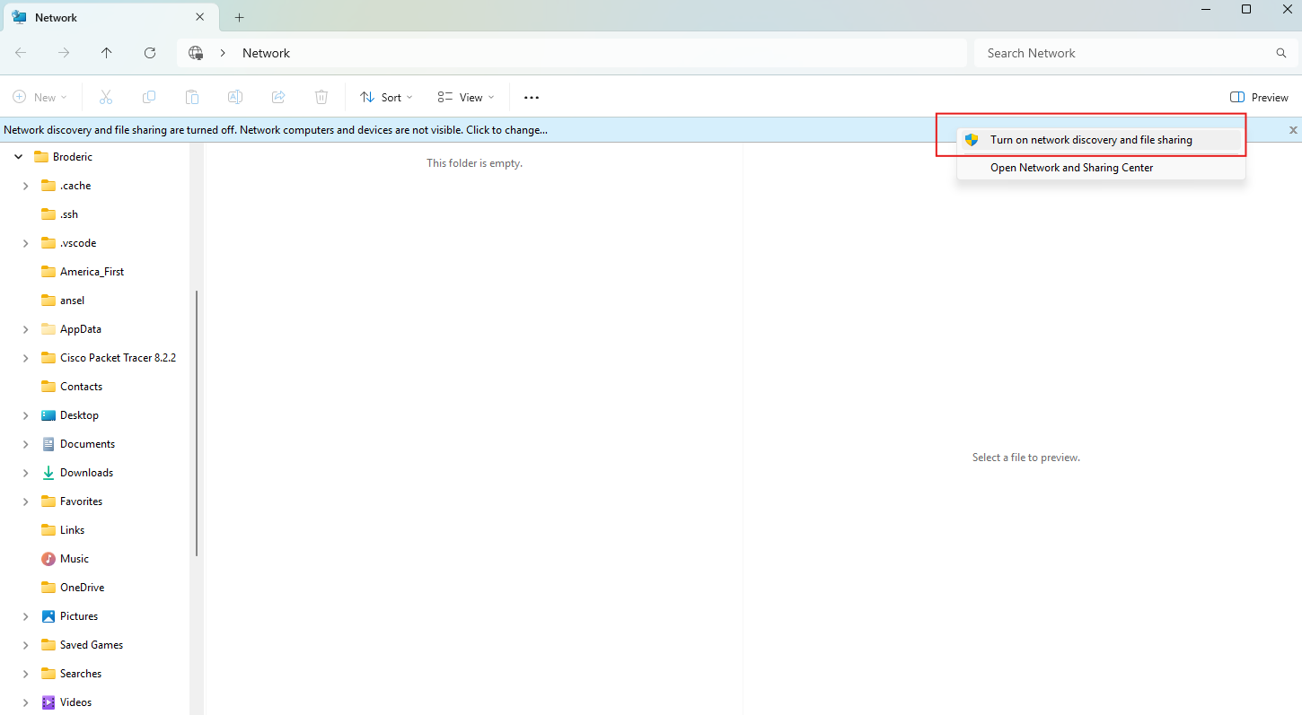Click the Share icon in toolbar
1302x715 pixels.
pos(278,97)
